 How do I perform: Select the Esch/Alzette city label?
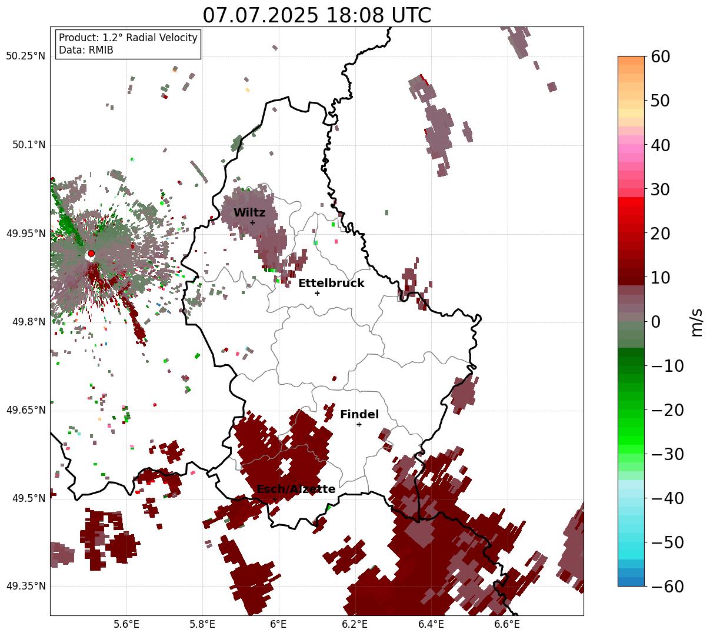coord(296,490)
